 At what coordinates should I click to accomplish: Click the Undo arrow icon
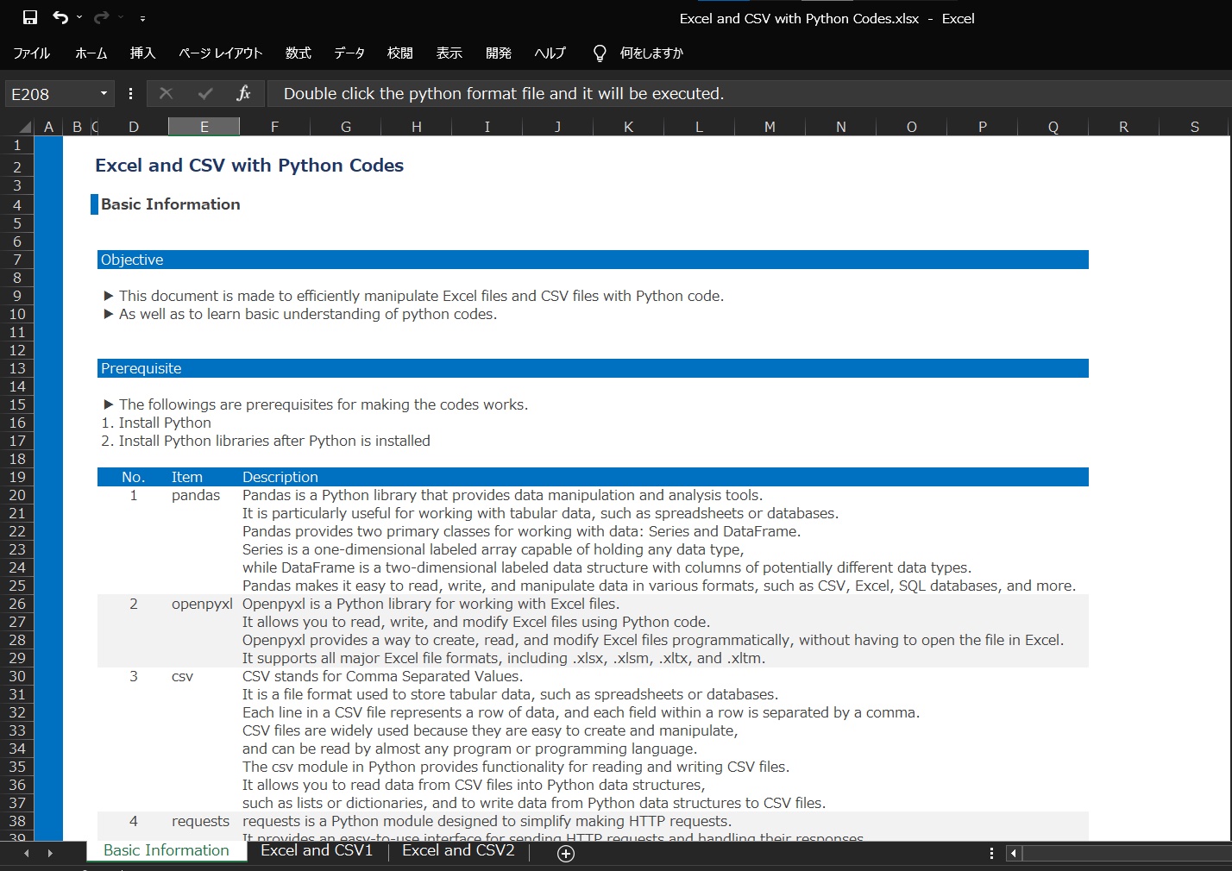click(x=60, y=17)
